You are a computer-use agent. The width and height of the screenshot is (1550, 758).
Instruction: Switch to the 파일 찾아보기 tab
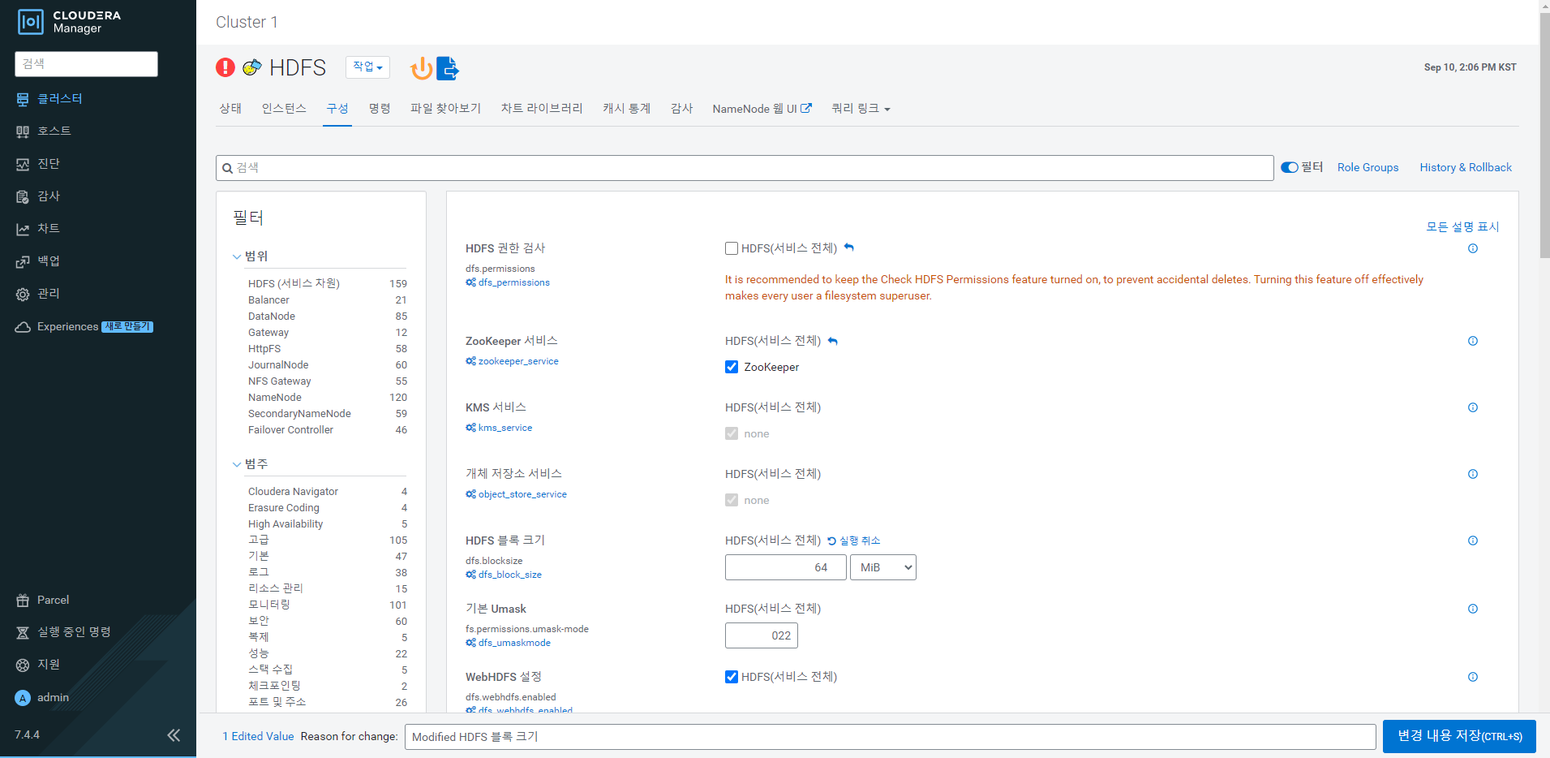pos(445,109)
